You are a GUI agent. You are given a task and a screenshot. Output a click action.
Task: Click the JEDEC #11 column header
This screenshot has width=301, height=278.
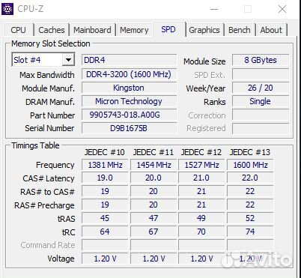coord(153,152)
